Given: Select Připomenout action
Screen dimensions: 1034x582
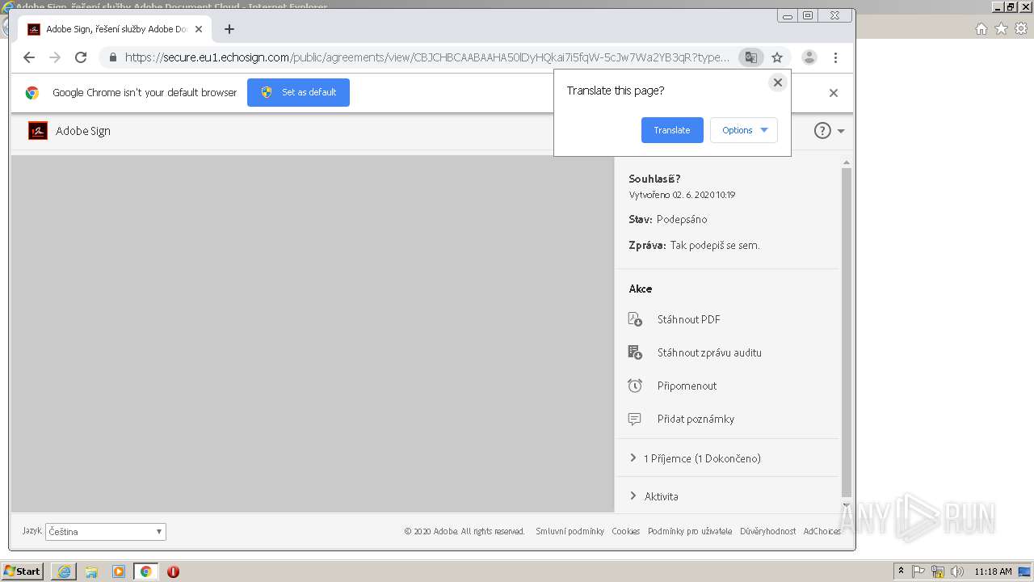Looking at the screenshot, I should (x=687, y=386).
